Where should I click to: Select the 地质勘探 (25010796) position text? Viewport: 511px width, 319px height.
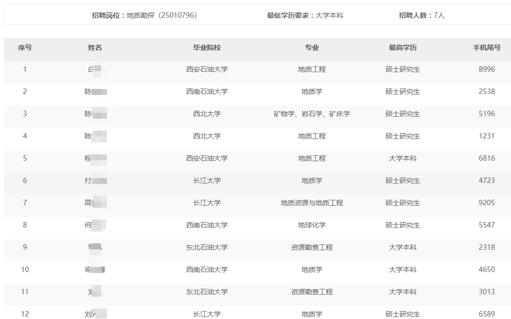(161, 15)
